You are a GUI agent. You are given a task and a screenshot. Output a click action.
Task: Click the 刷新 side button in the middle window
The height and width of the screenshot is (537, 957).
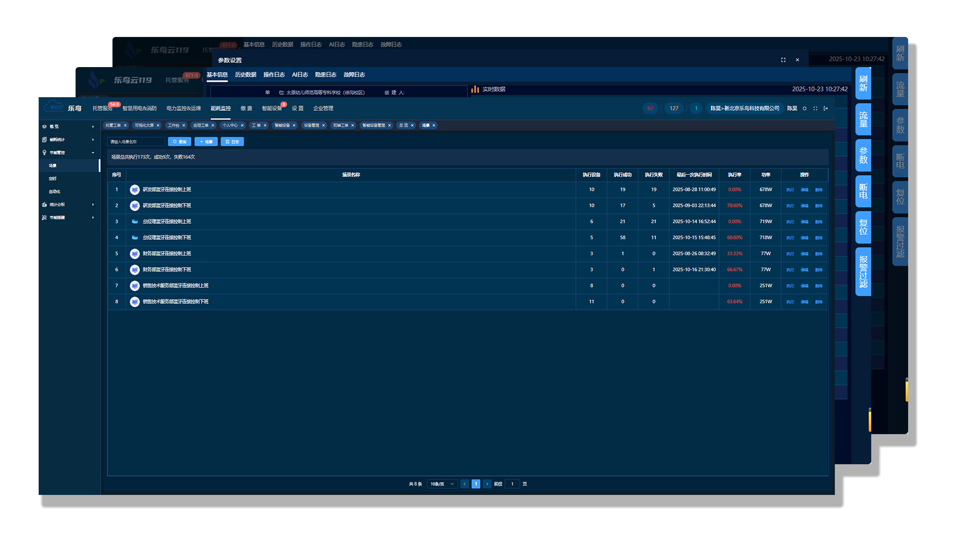point(863,83)
